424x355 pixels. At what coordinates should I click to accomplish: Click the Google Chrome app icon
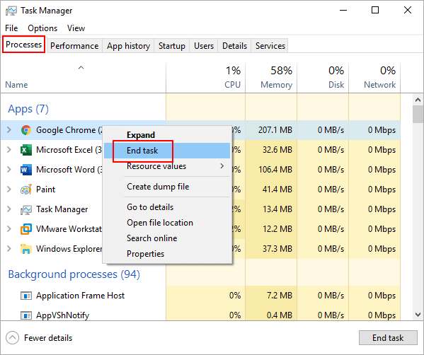click(26, 130)
